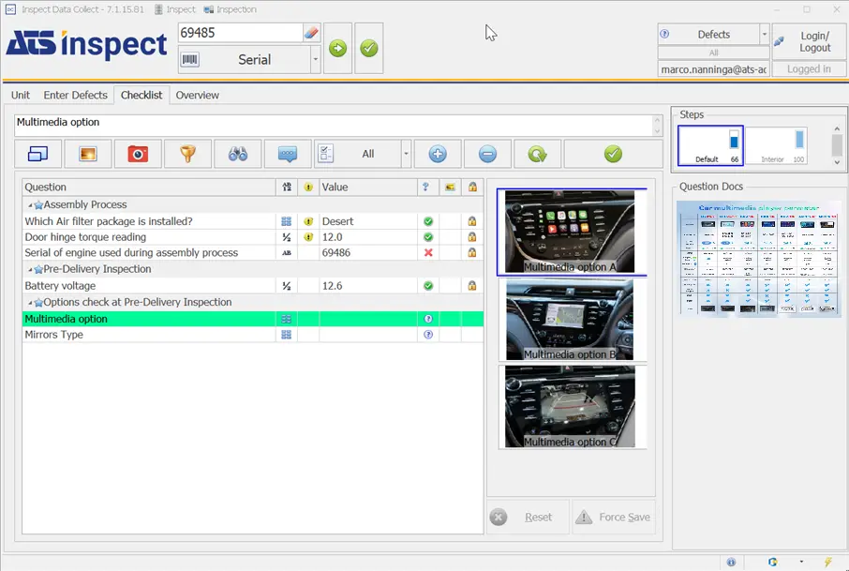Screen dimensions: 849x571
Task: Click the Force Save button
Action: 614,518
